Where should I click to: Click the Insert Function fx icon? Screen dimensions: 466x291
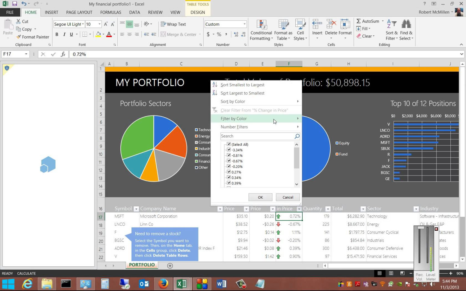tap(63, 54)
